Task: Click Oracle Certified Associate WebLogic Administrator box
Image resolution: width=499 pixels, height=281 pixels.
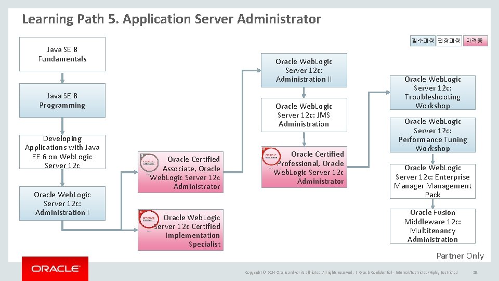Action: click(x=180, y=172)
